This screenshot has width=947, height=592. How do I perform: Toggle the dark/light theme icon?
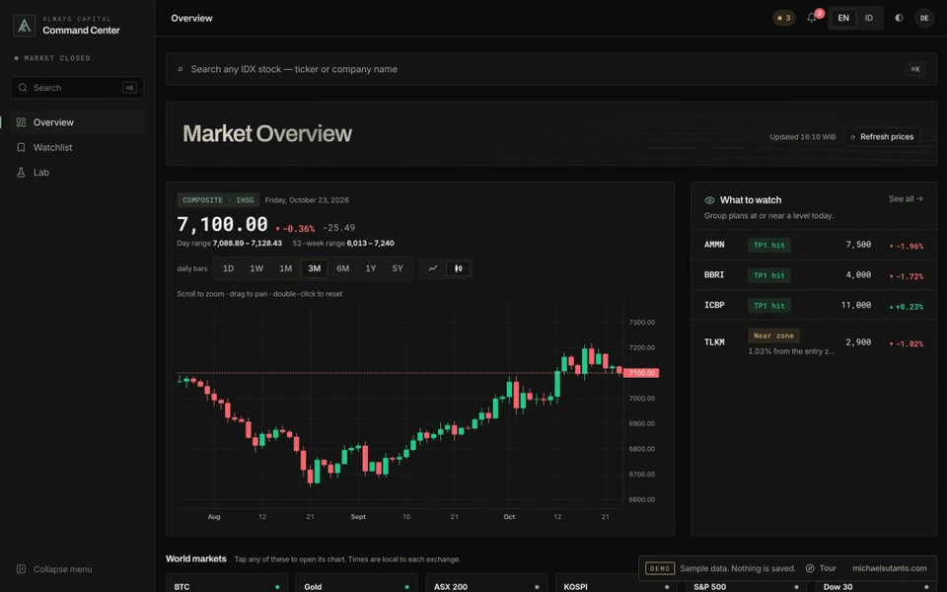pyautogui.click(x=899, y=18)
